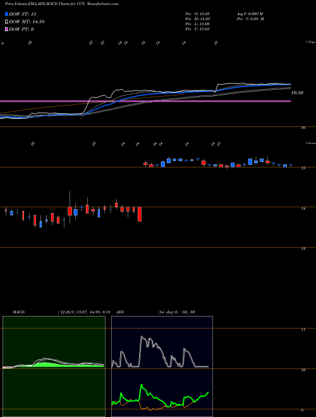The height and width of the screenshot is (417, 316).
Task: Click the MACD parameters '(12,26,9) 15.07, 14.89, 0.18'
Action: [84, 312]
